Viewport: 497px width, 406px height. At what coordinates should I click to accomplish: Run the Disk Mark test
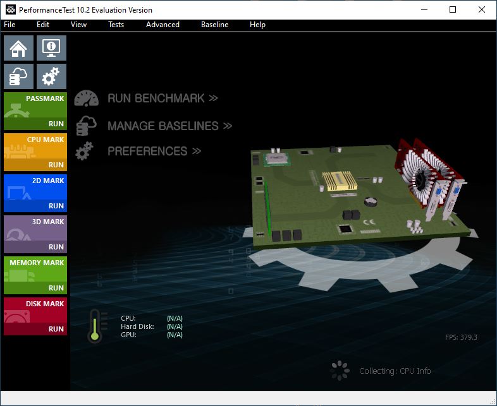click(x=35, y=329)
